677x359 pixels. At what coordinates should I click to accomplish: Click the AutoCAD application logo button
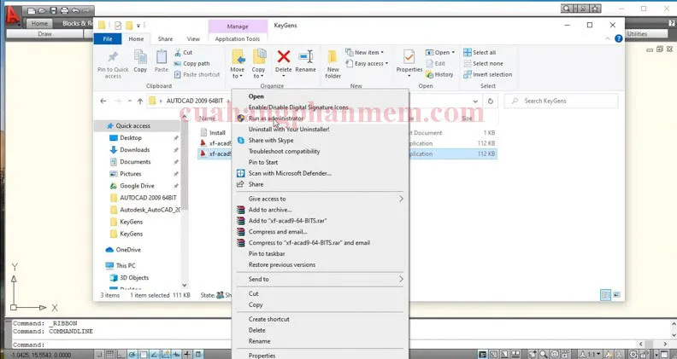tap(13, 15)
